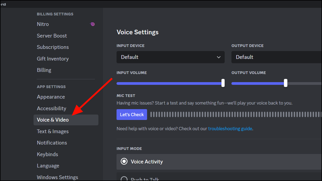This screenshot has width=322, height=181.
Task: Open Server Boost settings
Action: [x=52, y=36]
